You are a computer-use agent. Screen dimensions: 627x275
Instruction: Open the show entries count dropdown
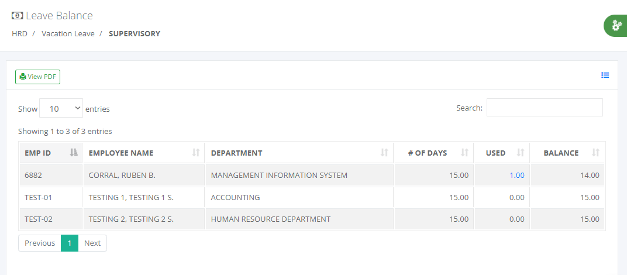(61, 108)
